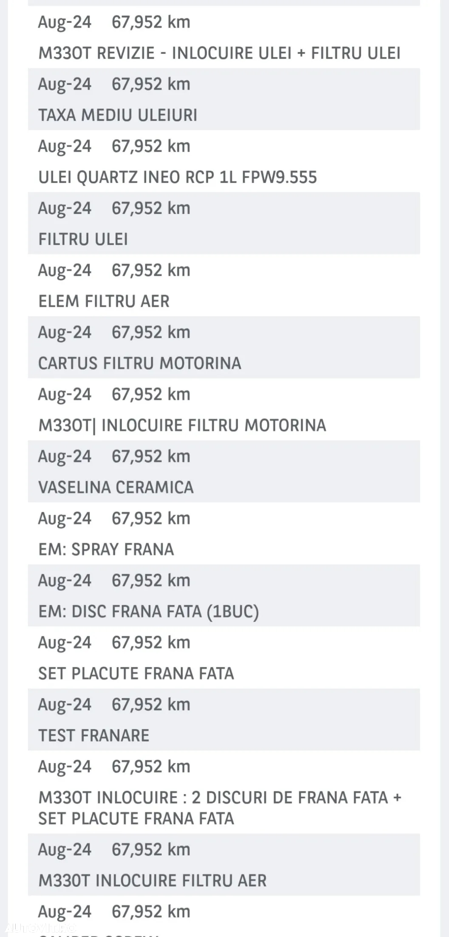The image size is (449, 937).
Task: Open the TAXA MEDIU ULEIURI row
Action: click(224, 99)
